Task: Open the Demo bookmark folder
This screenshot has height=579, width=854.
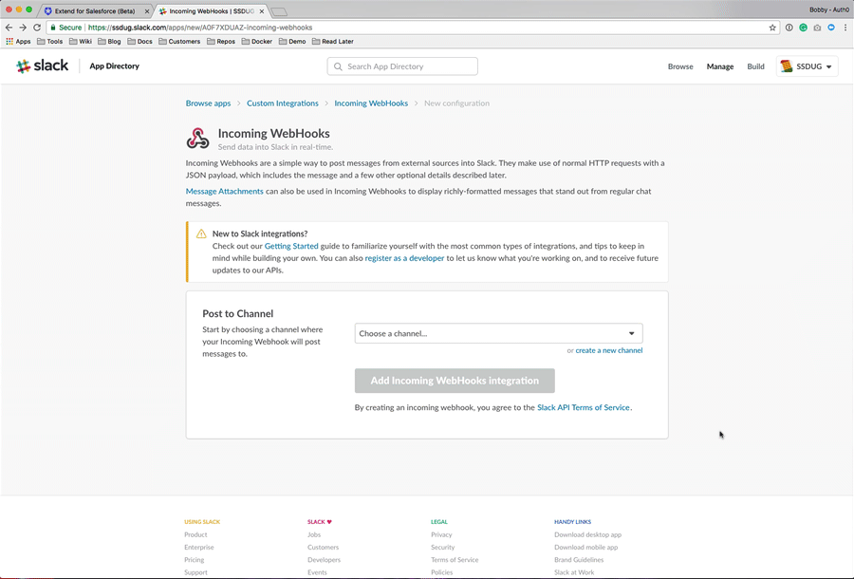Action: click(x=292, y=42)
